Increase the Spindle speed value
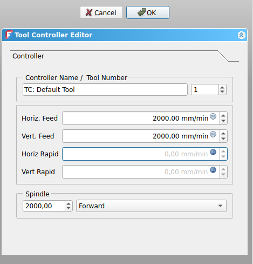This screenshot has width=253, height=264. pos(69,203)
